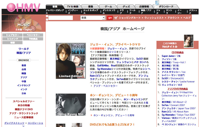Click the Hong Kyung Min photo

tap(71, 105)
